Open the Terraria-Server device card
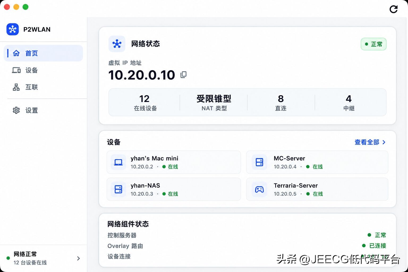408x272 pixels. [317, 189]
